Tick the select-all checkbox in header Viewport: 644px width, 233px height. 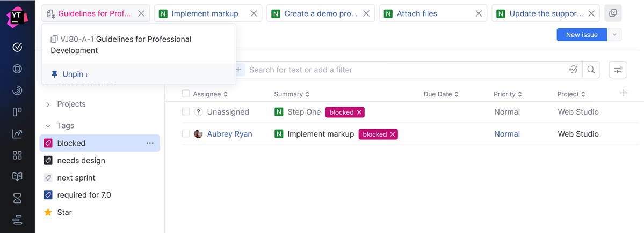click(186, 94)
